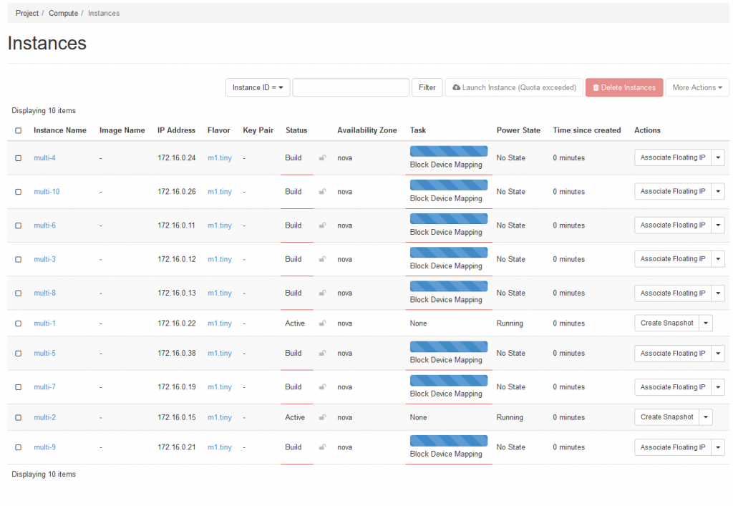Image resolution: width=733 pixels, height=506 pixels.
Task: Open actions dropdown arrow for multi-5
Action: tap(718, 354)
